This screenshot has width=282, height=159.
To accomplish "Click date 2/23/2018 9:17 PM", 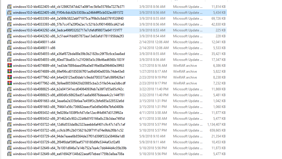I will [x=153, y=83].
